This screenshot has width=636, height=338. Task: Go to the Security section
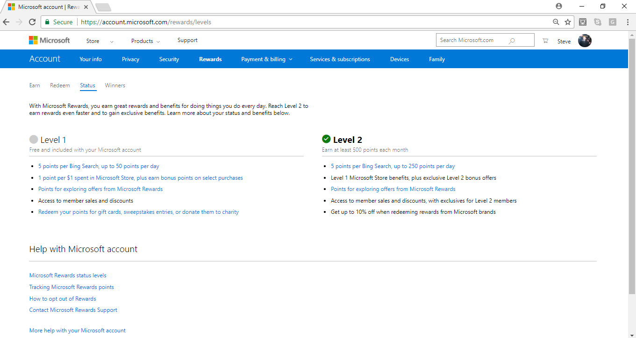tap(169, 59)
